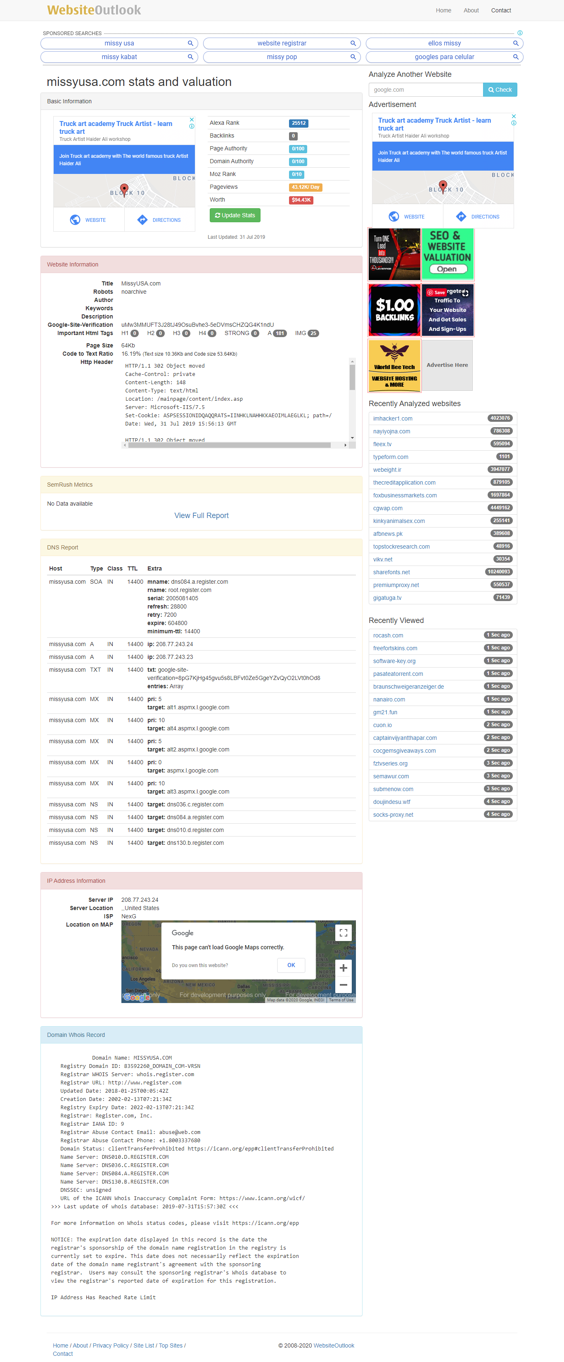Screen dimensions: 564x1362
Task: Click Do you own this website link
Action: 200,965
